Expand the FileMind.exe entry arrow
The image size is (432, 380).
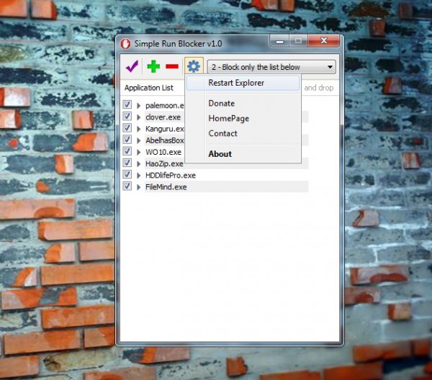point(138,187)
